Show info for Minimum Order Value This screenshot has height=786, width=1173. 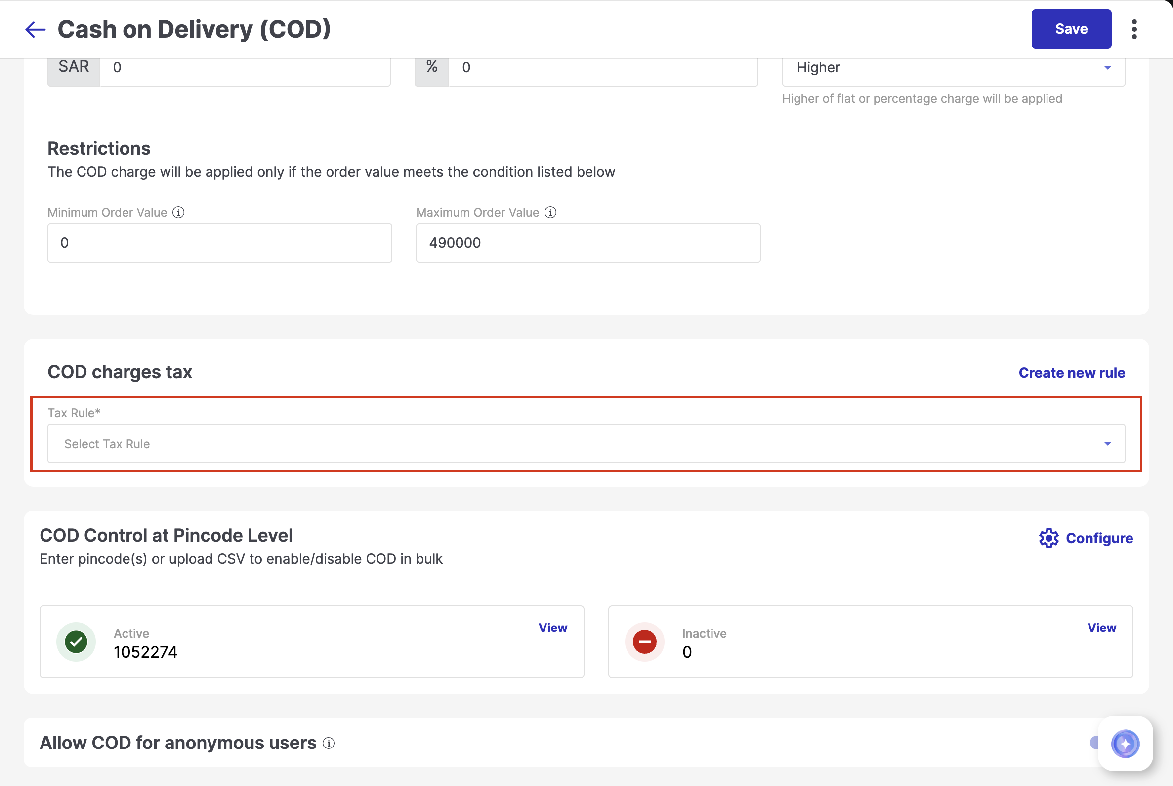click(178, 212)
